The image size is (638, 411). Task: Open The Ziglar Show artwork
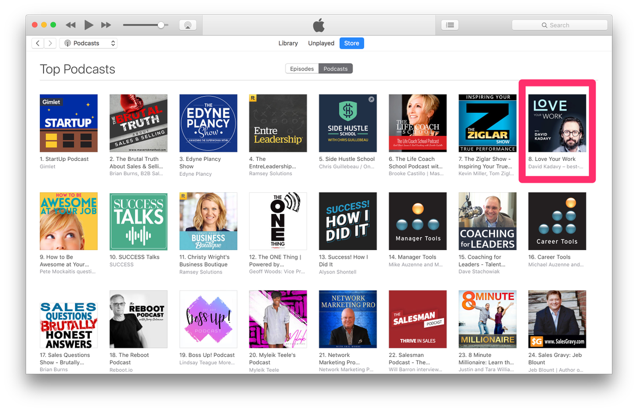click(488, 123)
